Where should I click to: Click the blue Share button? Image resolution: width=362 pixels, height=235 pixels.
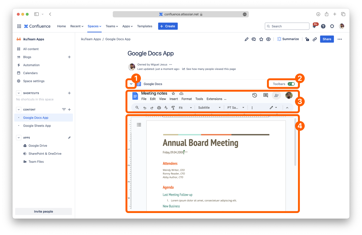pos(327,39)
